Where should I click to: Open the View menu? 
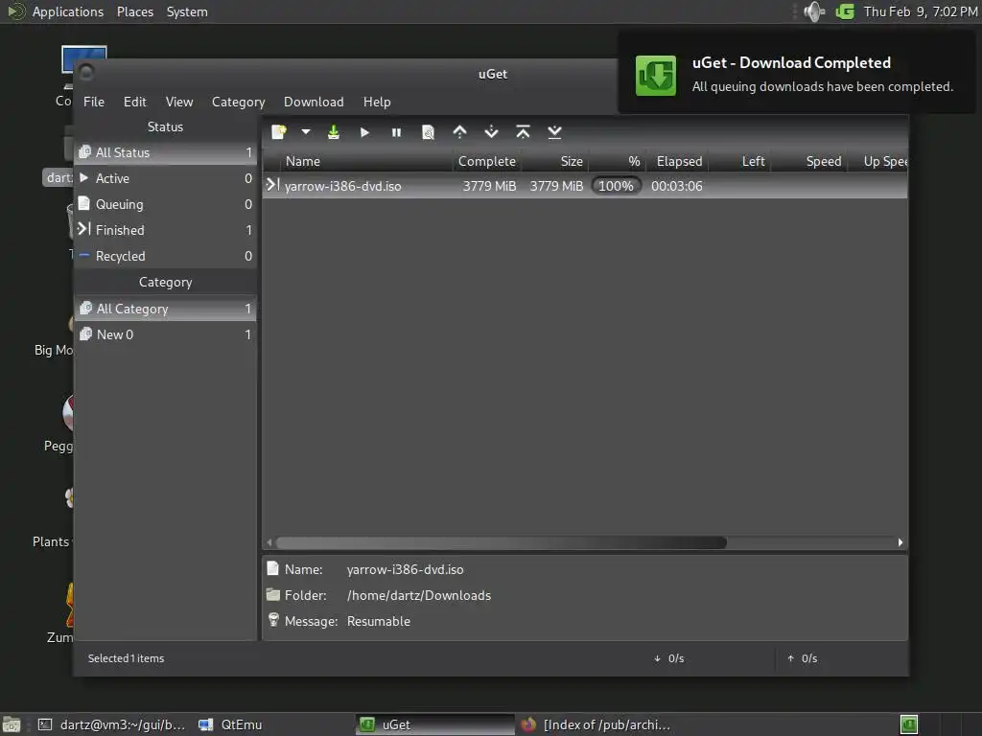(x=179, y=102)
